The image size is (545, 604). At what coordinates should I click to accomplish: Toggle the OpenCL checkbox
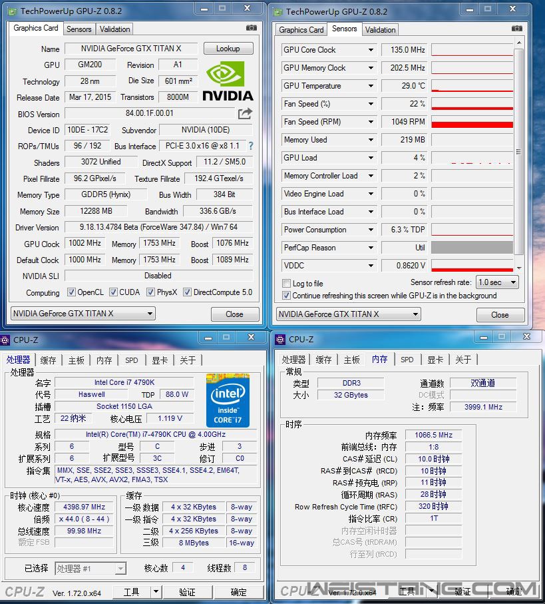[x=71, y=292]
